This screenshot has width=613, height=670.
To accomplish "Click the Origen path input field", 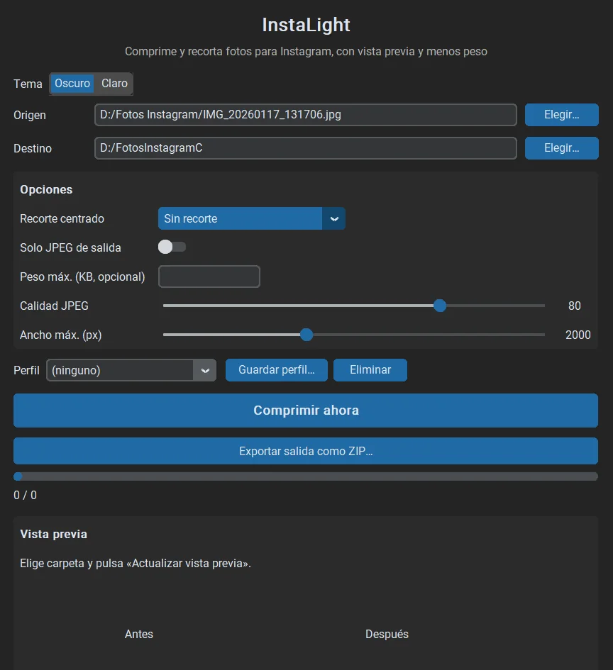I will (305, 115).
